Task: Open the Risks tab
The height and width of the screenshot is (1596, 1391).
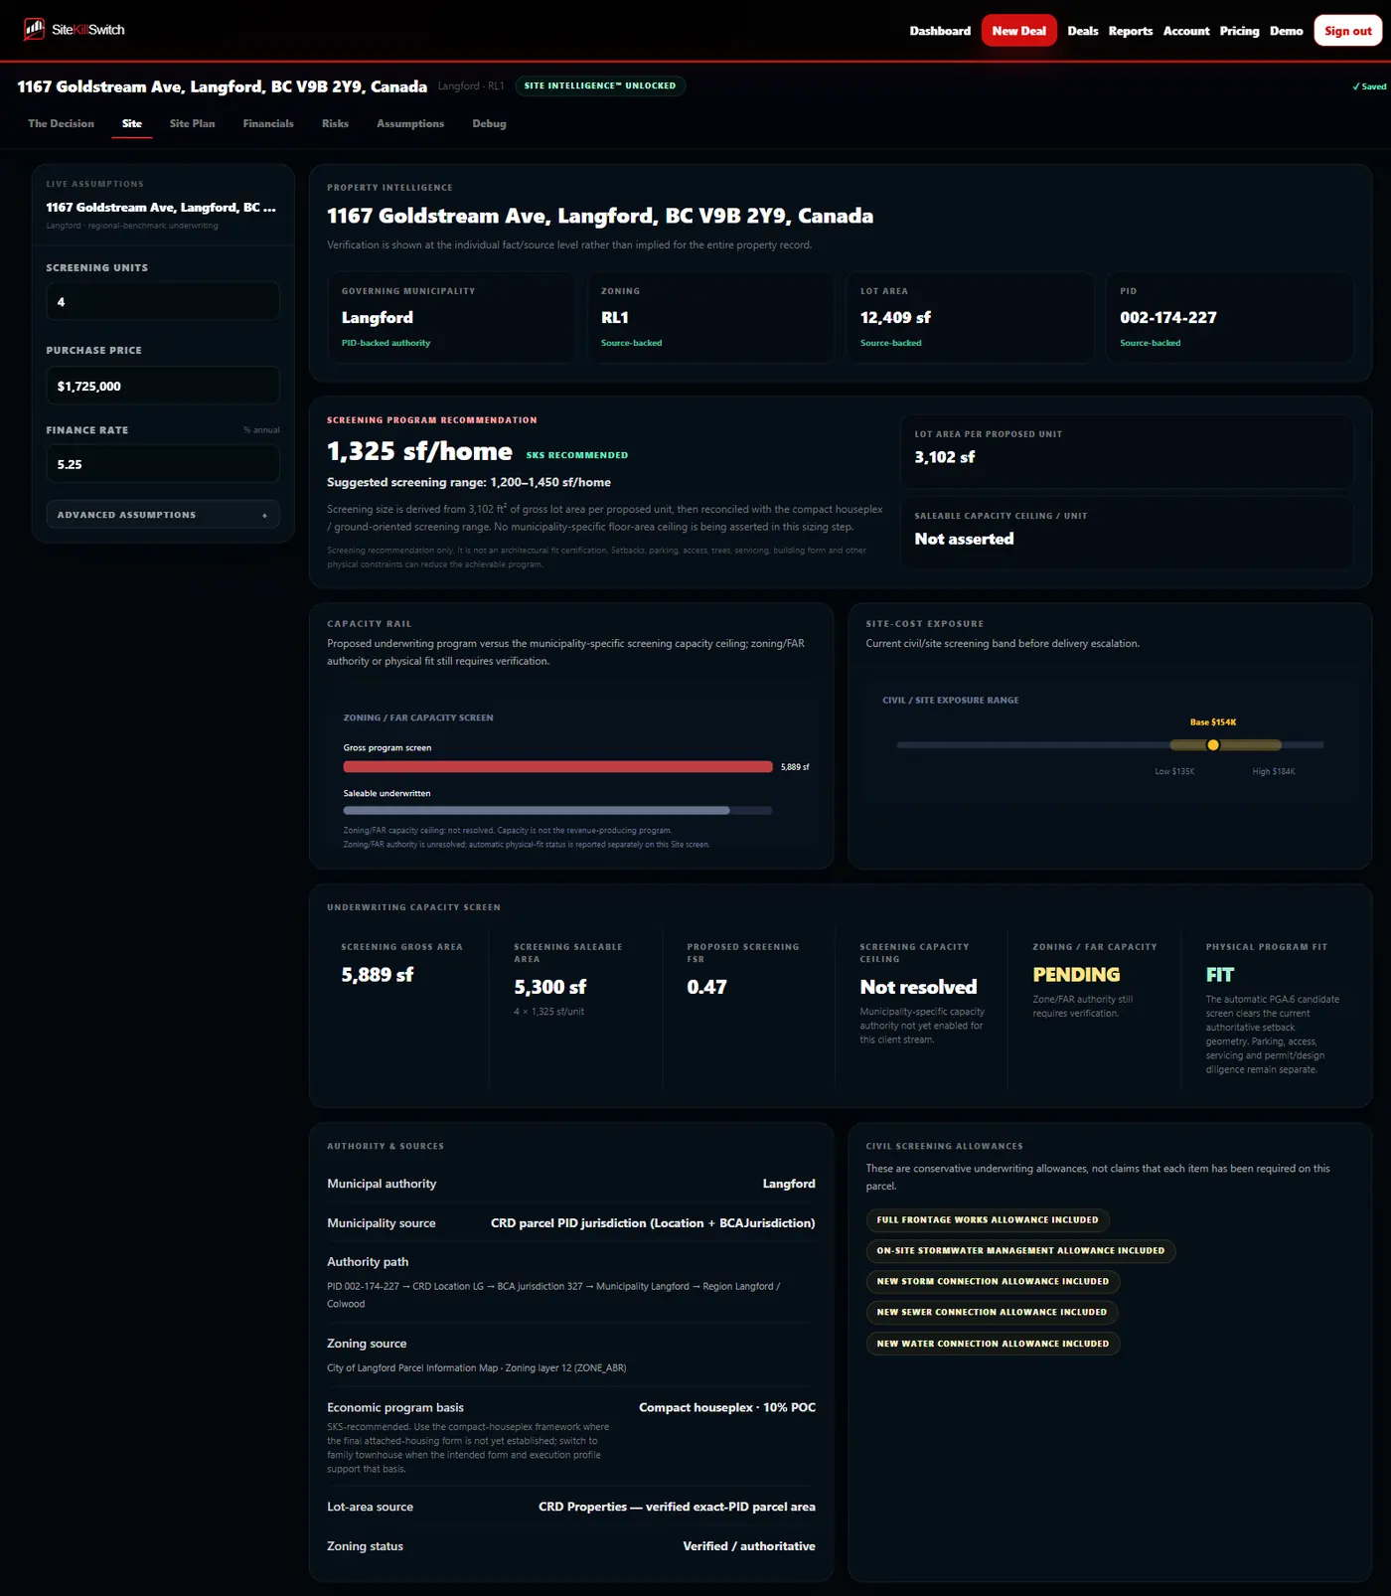Action: tap(335, 123)
